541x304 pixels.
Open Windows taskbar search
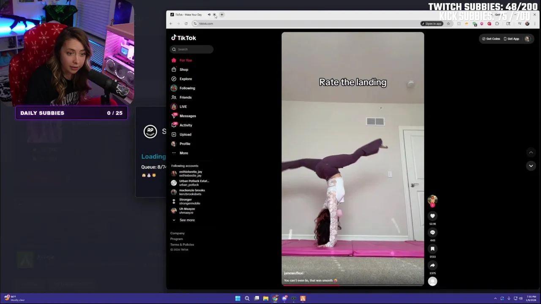point(247,299)
